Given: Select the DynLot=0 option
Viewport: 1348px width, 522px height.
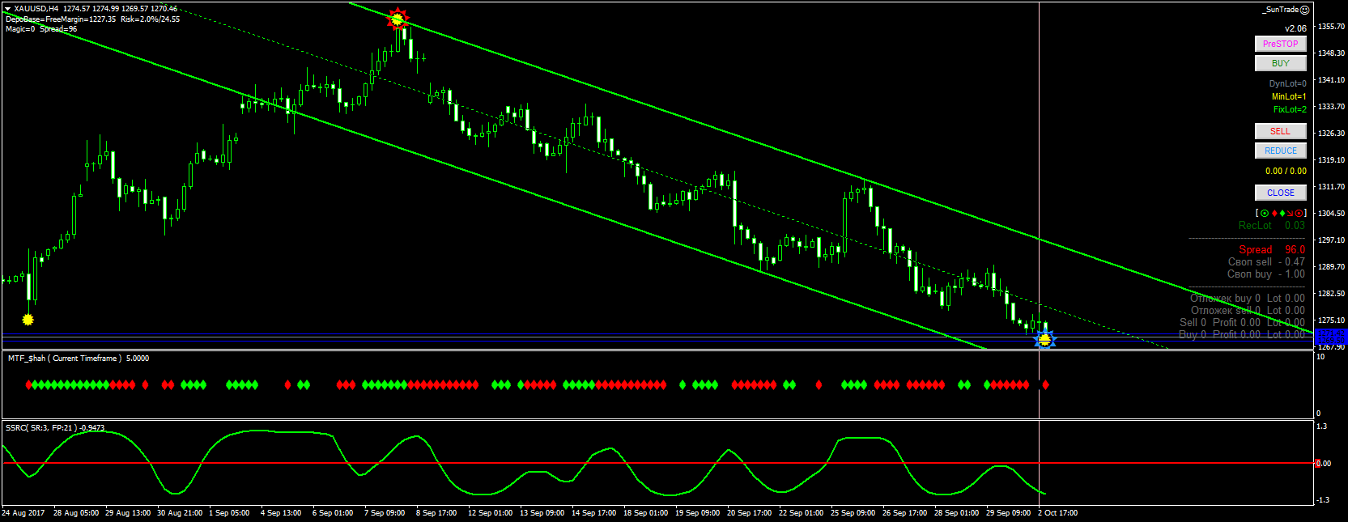Looking at the screenshot, I should (x=1287, y=83).
